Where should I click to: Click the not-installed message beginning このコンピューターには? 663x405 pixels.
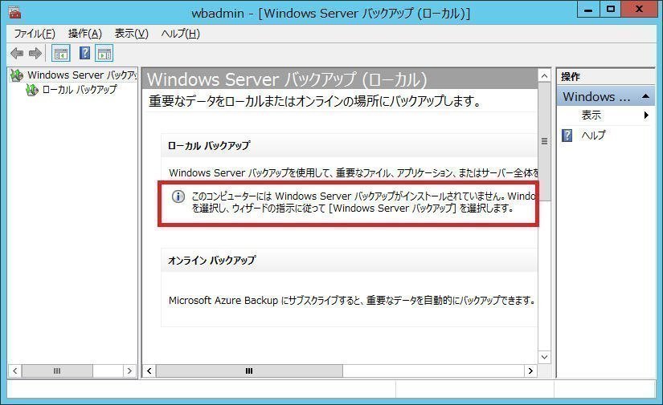pyautogui.click(x=362, y=202)
